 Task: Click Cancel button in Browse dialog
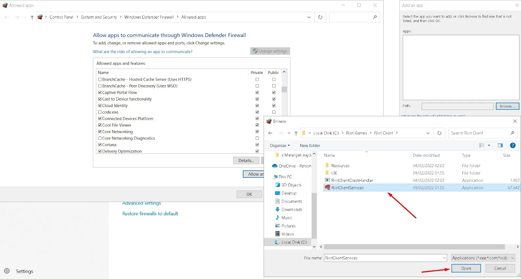(x=500, y=268)
